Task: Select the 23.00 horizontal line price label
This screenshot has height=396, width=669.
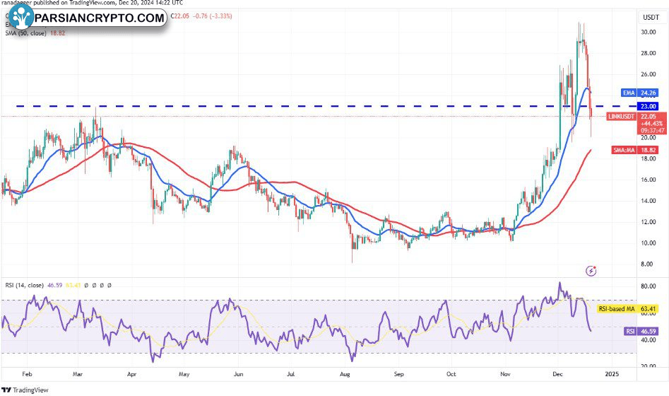Action: (649, 106)
